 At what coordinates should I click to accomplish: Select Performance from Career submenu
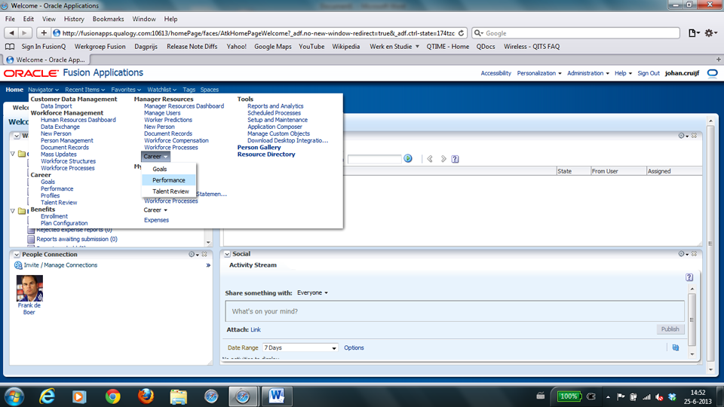(169, 180)
